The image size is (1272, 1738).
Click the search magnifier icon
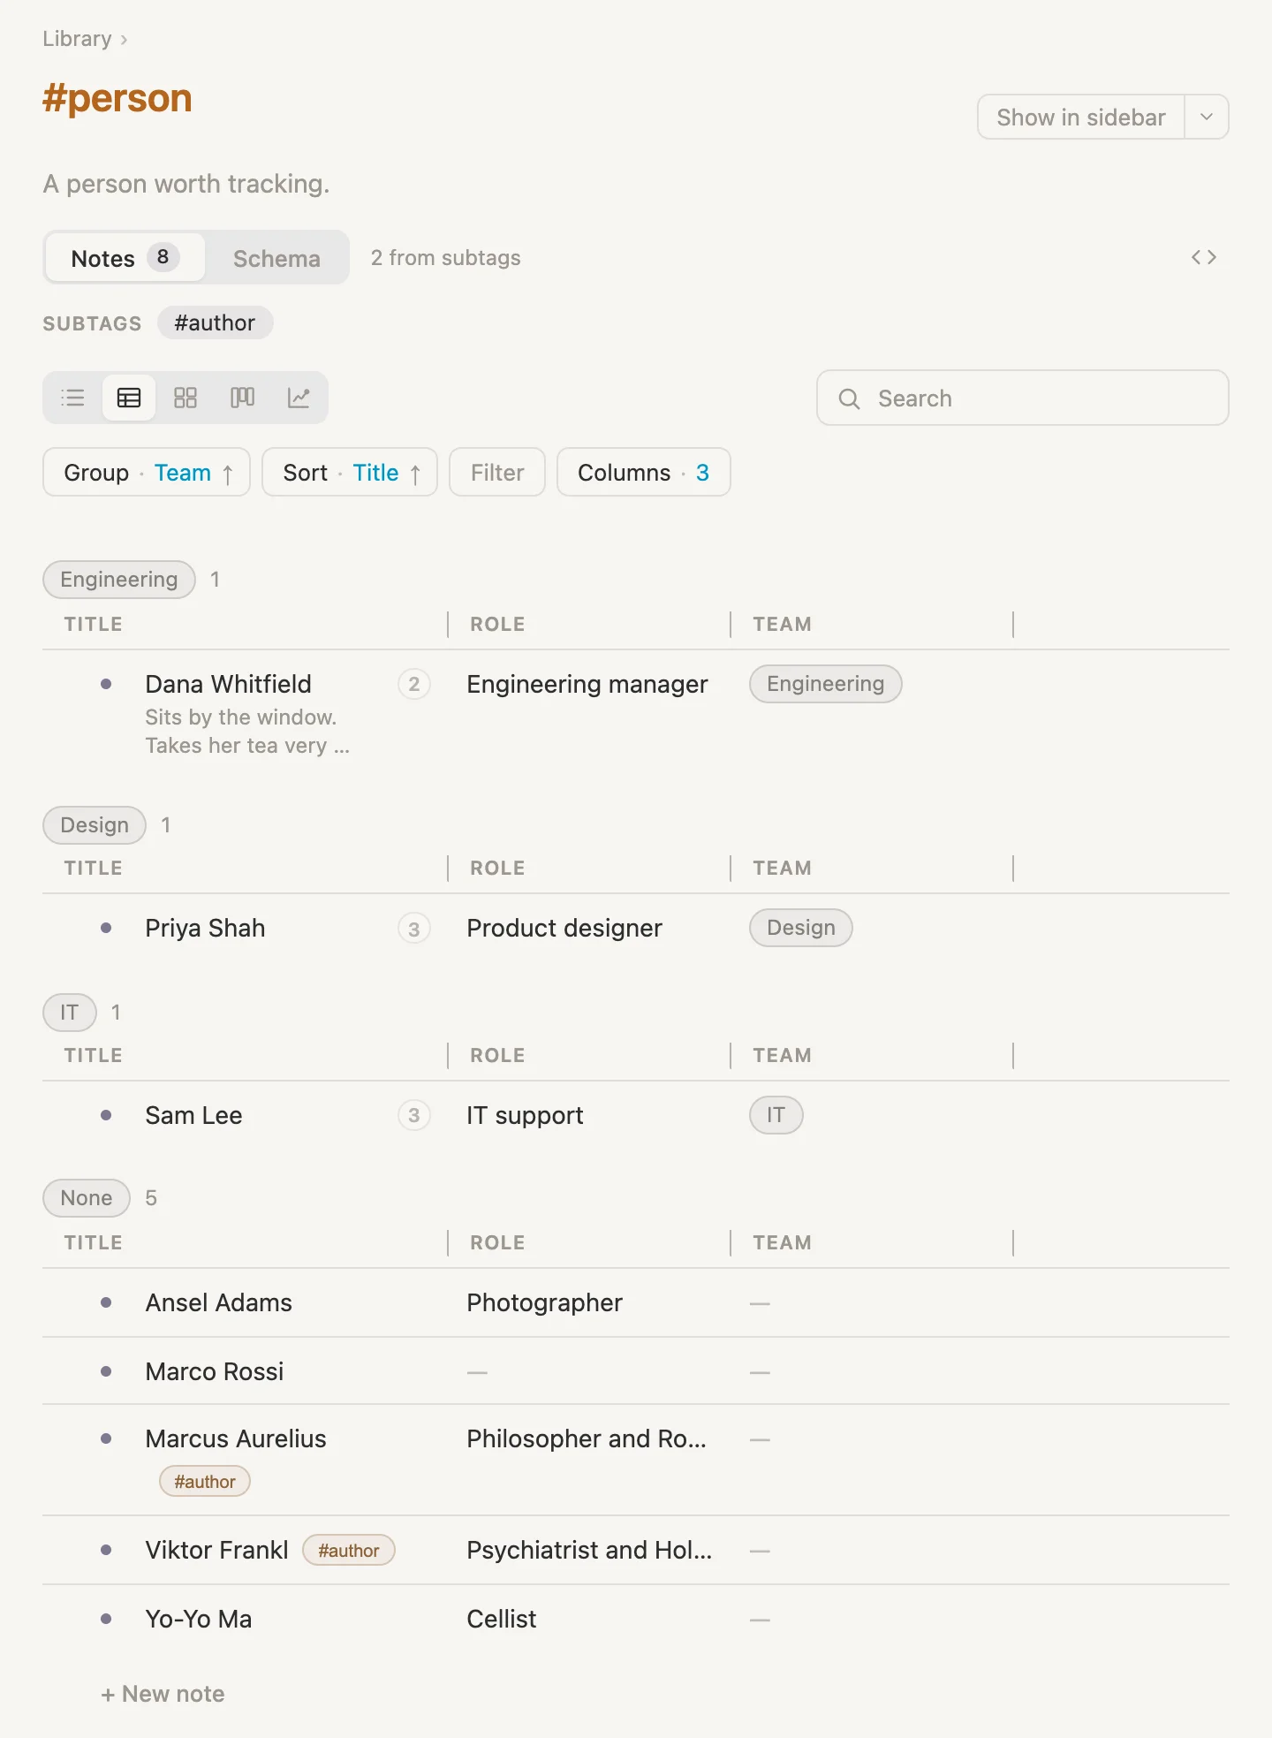point(849,398)
